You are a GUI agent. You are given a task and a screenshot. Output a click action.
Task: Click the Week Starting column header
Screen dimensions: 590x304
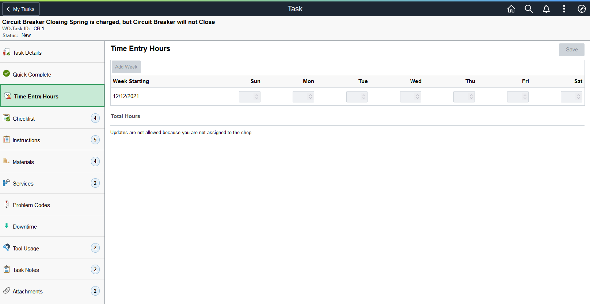[131, 81]
